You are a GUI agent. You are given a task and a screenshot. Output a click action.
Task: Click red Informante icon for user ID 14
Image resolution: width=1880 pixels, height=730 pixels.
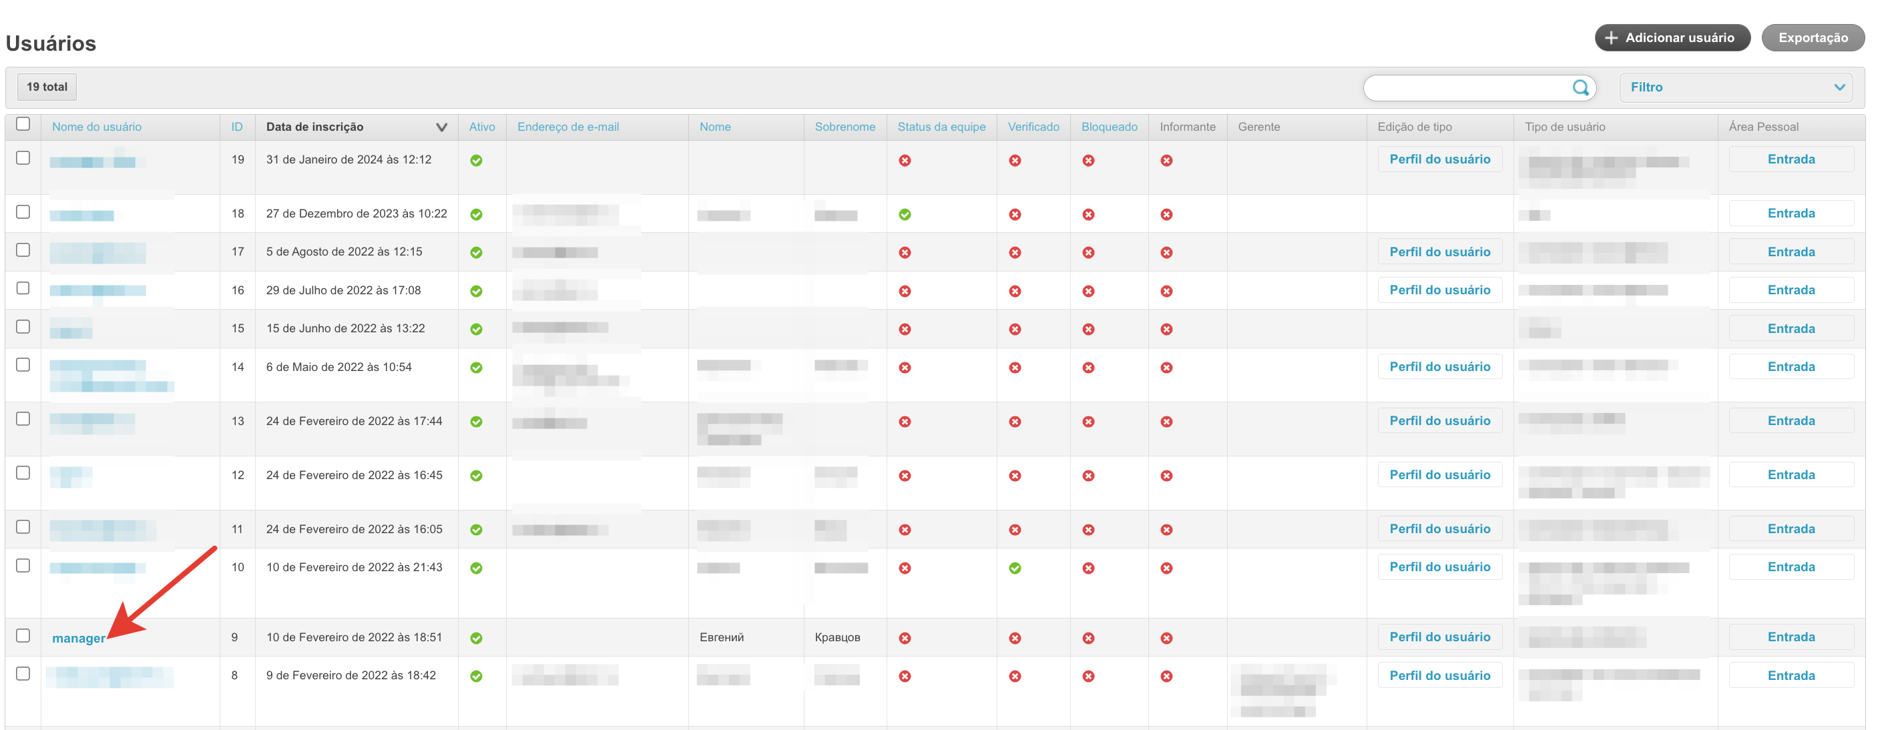point(1166,368)
